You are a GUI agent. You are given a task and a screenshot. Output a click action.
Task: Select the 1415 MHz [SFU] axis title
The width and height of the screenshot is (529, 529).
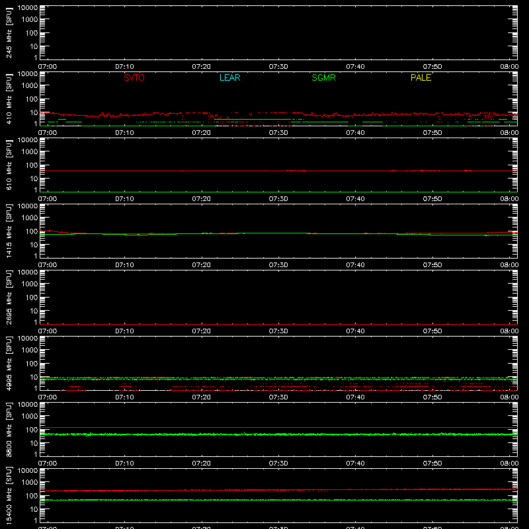[9, 231]
